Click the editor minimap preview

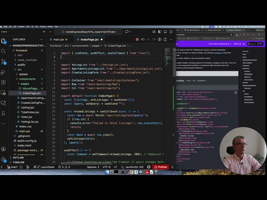pos(168,57)
